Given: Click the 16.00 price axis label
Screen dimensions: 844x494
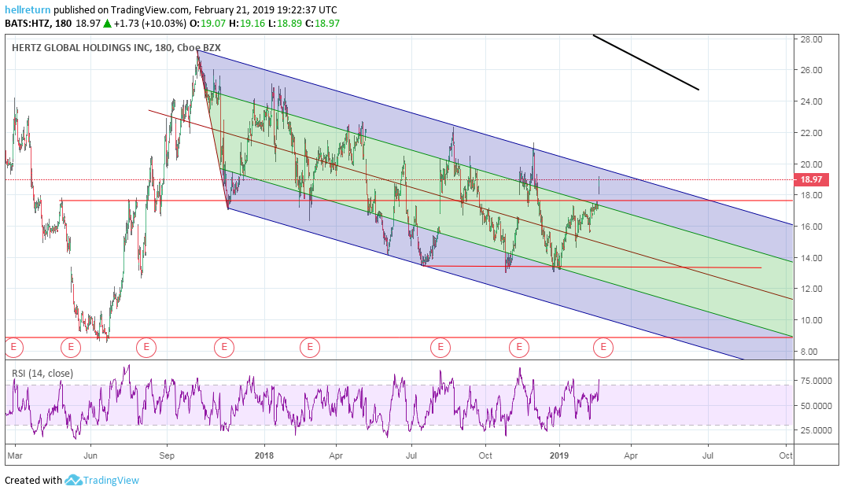Looking at the screenshot, I should click(x=811, y=227).
